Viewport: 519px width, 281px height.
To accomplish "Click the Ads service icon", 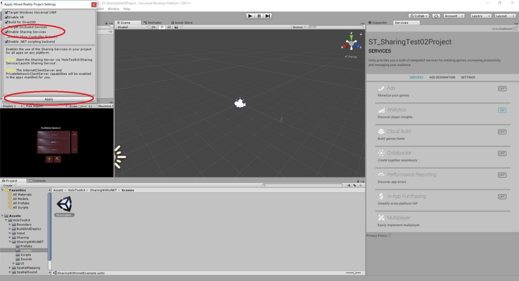I will [x=381, y=88].
